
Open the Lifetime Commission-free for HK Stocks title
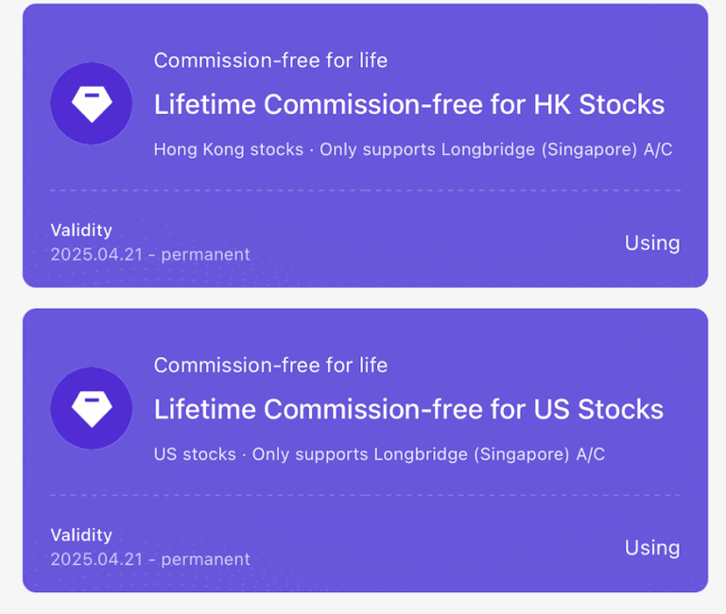pos(409,104)
